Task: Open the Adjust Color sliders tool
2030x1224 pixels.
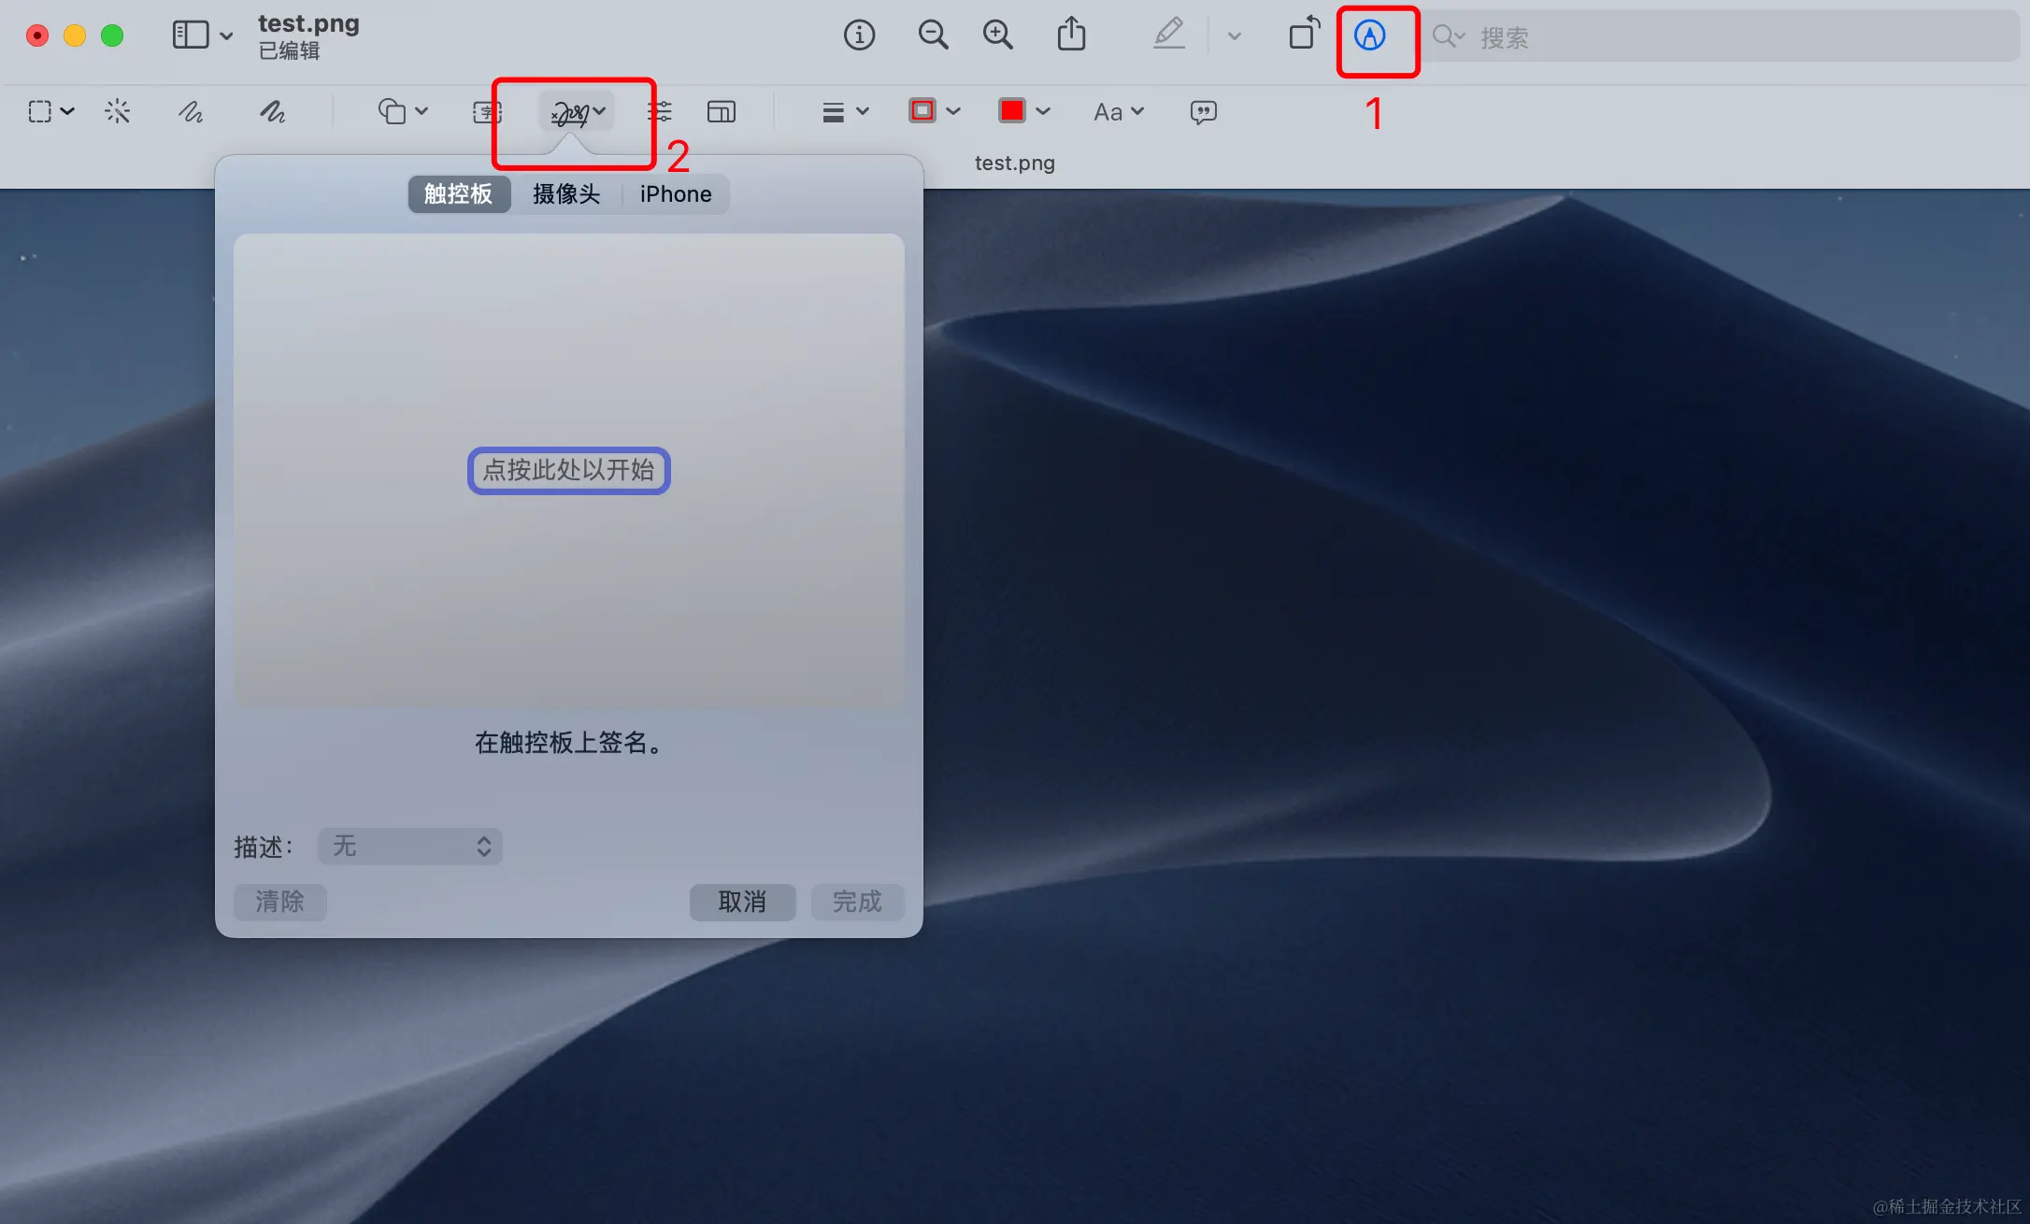Action: tap(661, 112)
